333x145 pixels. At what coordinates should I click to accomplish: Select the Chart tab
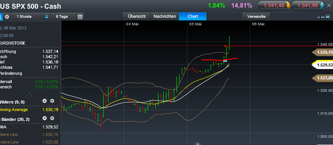click(x=193, y=16)
